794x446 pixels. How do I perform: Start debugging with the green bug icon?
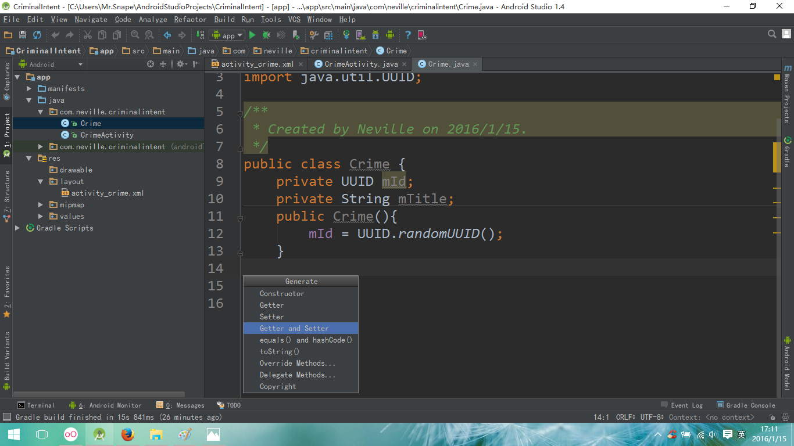(x=267, y=35)
